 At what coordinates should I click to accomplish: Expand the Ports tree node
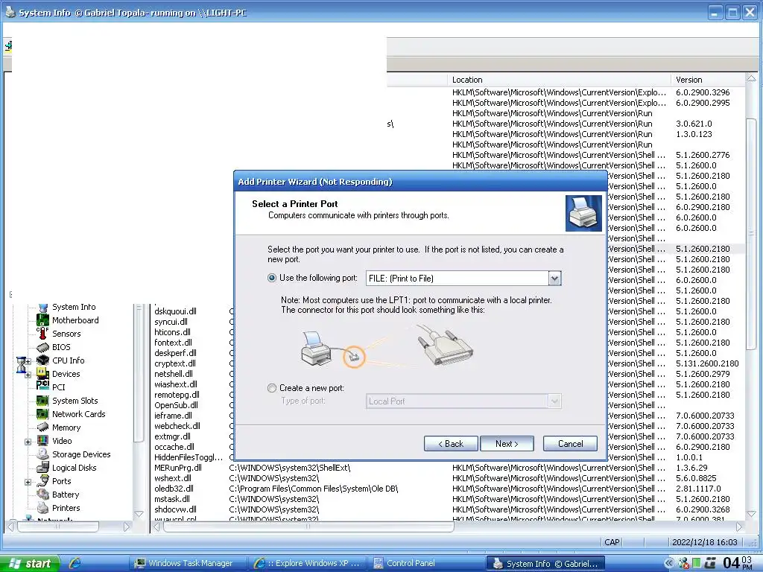[x=28, y=482]
